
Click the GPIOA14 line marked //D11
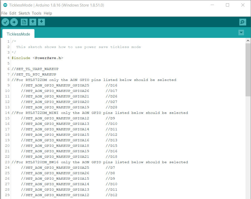point(69,129)
